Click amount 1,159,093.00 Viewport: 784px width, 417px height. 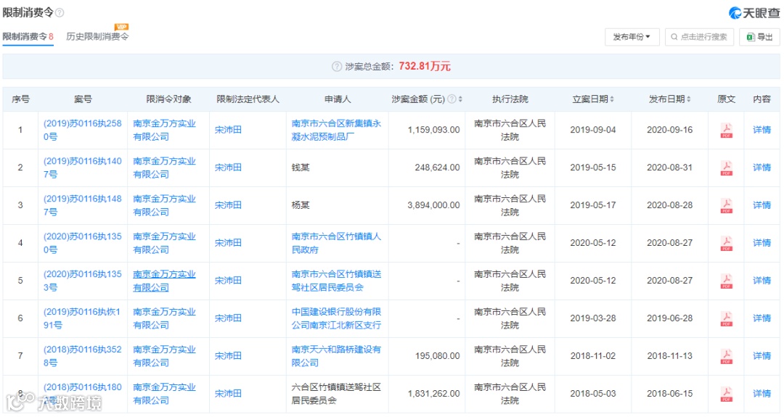[433, 130]
